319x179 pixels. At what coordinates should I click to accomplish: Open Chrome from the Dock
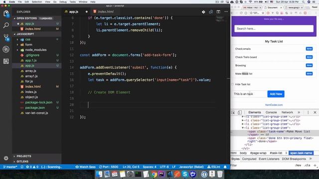[154, 174]
